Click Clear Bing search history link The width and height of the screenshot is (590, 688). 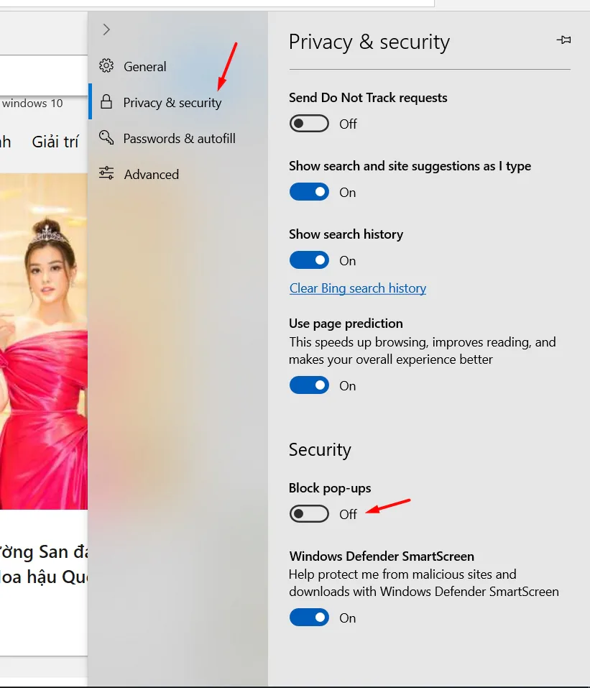[x=358, y=288]
